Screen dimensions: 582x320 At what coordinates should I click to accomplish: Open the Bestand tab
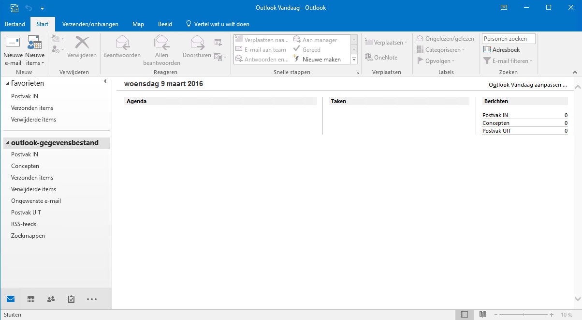click(x=15, y=24)
